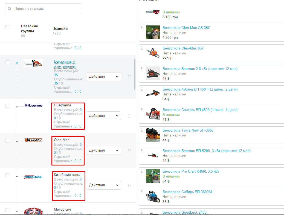Open Действия dropdown for Oleo-Mac group

coord(104,150)
